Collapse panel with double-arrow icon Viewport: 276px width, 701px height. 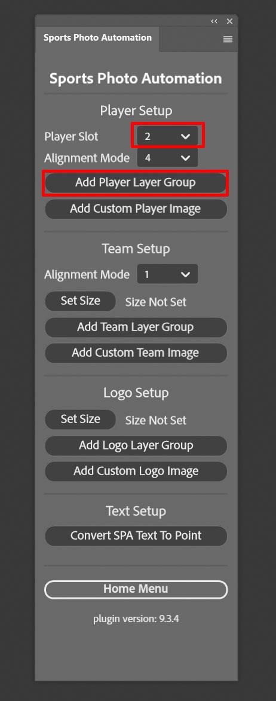coord(214,21)
